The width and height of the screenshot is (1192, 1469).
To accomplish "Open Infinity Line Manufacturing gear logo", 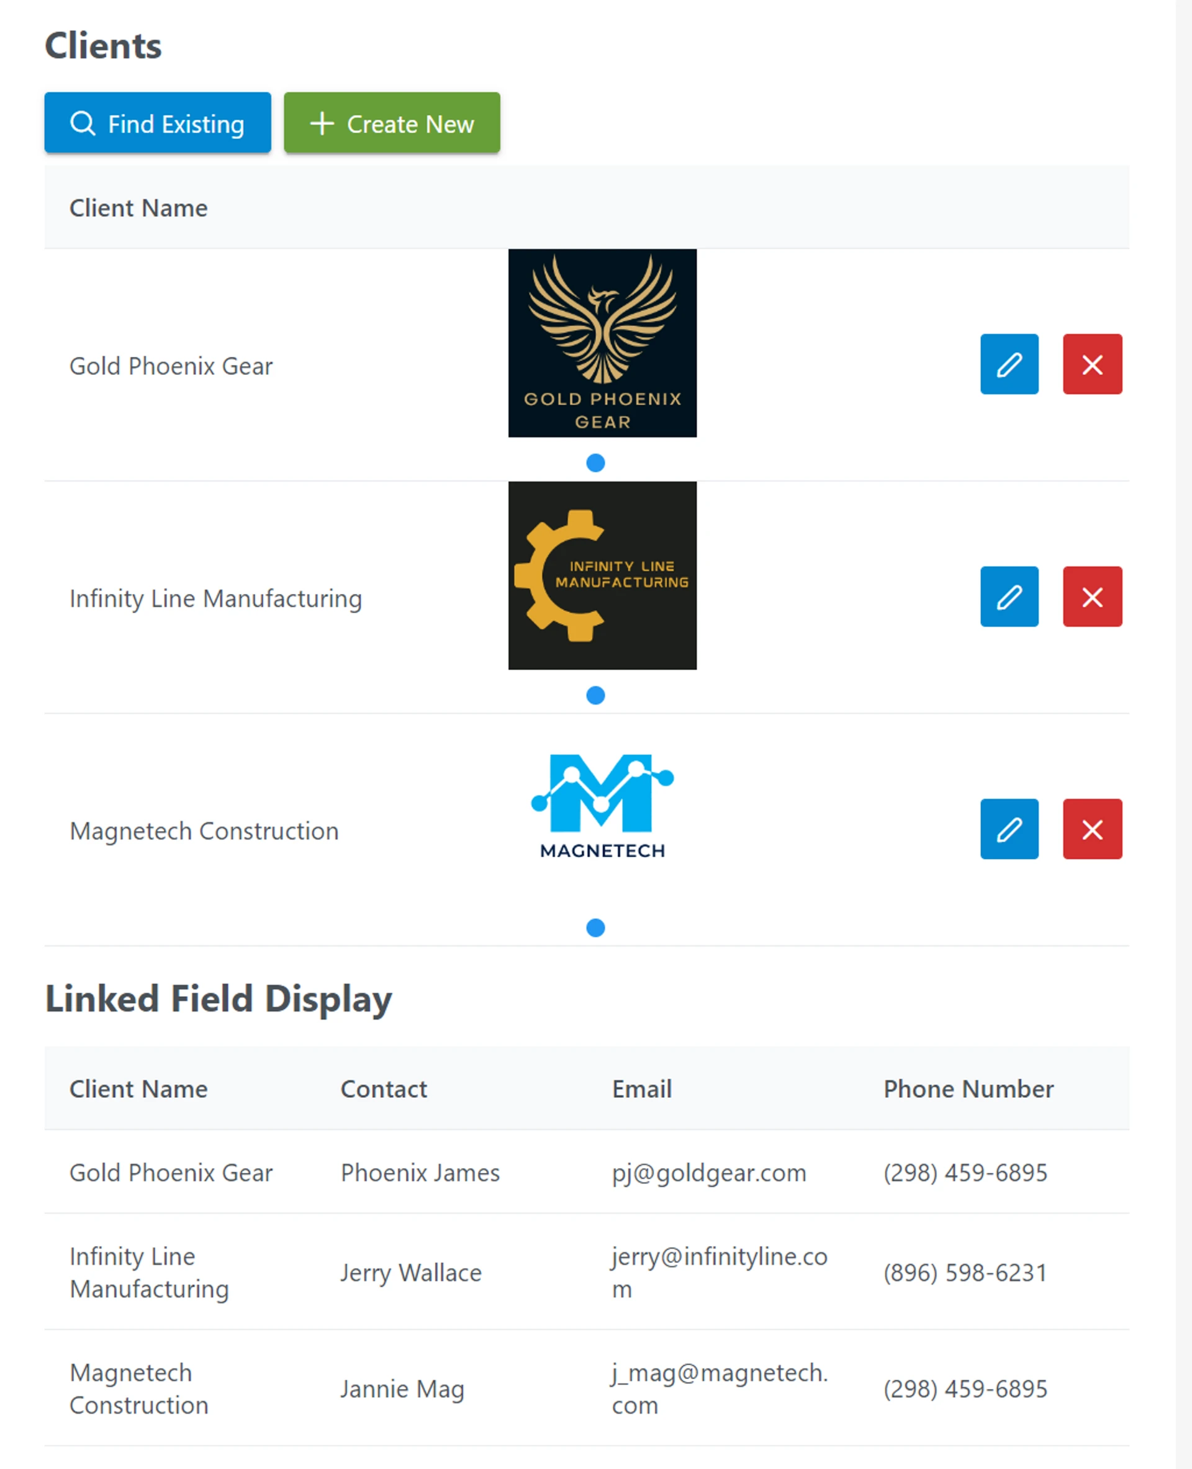I will [602, 575].
